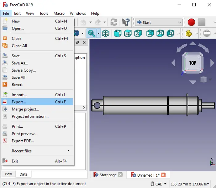
Task: Set bottom view using cube icon
Action: click(160, 33)
